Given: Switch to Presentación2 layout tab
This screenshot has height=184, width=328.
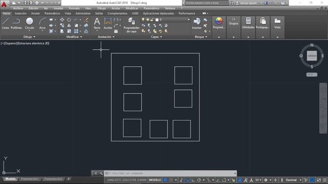Looking at the screenshot, I should [x=53, y=179].
